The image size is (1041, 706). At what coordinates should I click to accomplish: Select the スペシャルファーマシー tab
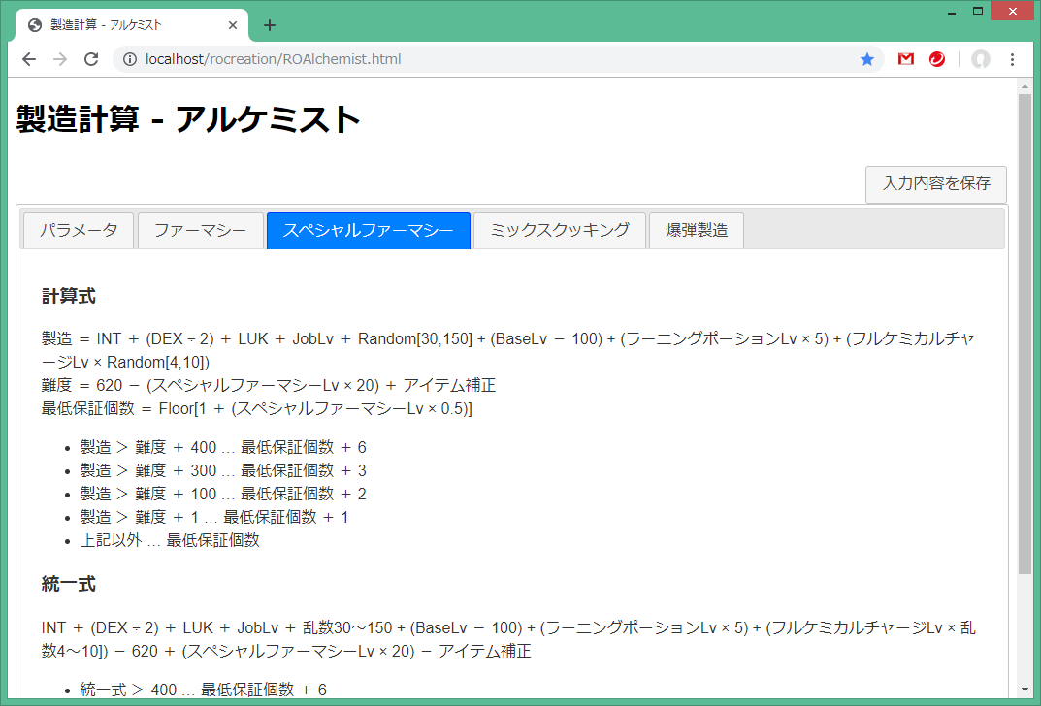(368, 231)
